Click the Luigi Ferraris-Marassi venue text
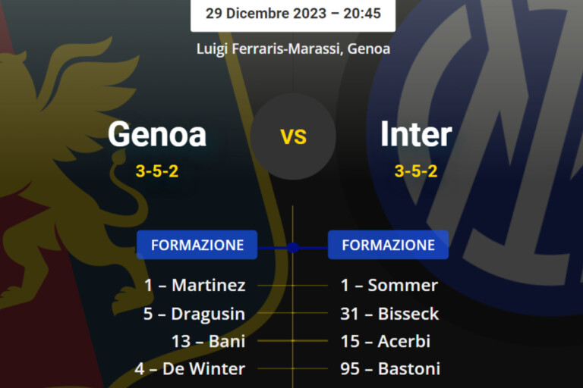Viewport: 583px width, 388px height. click(x=293, y=48)
